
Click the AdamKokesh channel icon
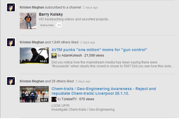[x=54, y=55]
